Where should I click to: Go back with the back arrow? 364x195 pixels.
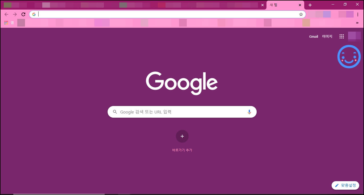click(x=6, y=14)
